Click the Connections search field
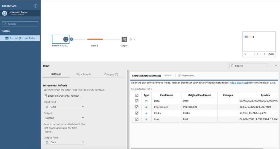Image resolution: width=280 pixels, height=149 pixels. [x=20, y=24]
